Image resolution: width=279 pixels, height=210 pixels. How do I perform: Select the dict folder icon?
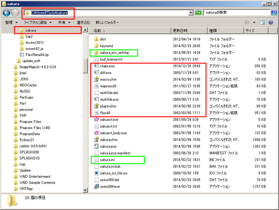[96, 39]
